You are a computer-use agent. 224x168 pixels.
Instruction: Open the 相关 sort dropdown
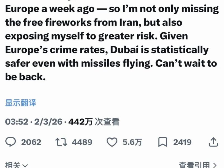tap(13, 165)
